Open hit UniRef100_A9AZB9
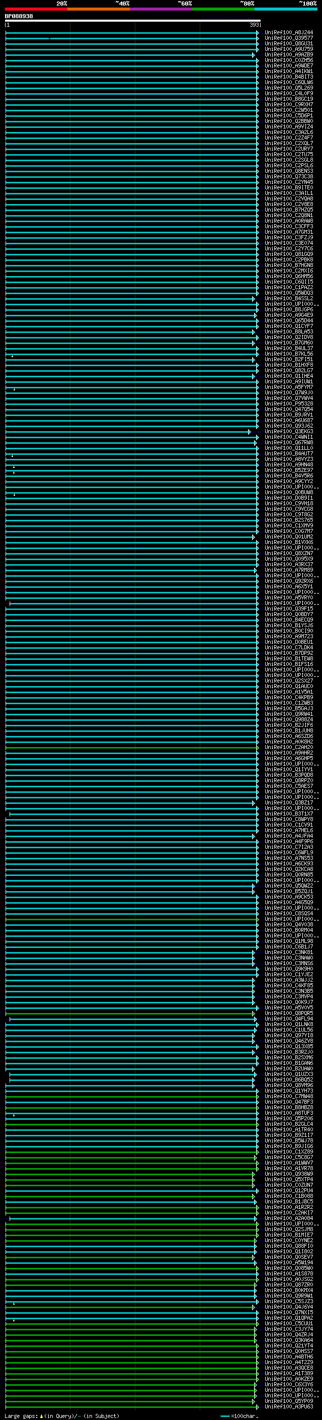 (289, 54)
